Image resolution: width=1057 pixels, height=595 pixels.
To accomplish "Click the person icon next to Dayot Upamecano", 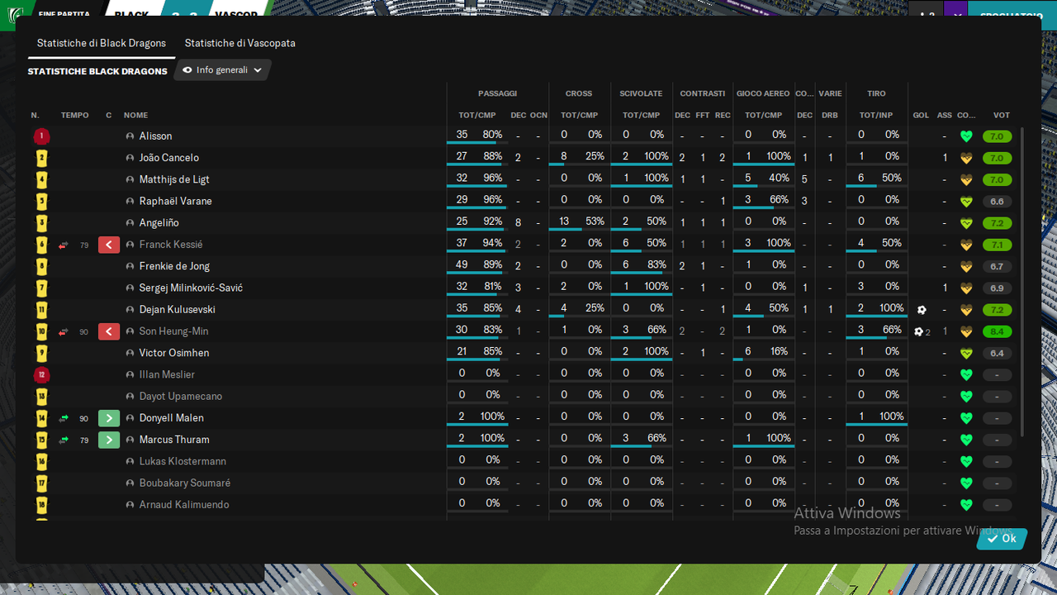I will (130, 396).
